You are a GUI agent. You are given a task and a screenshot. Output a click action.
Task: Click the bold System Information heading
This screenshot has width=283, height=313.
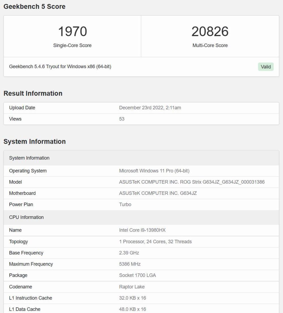35,142
